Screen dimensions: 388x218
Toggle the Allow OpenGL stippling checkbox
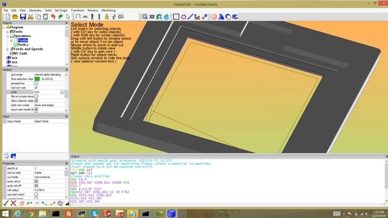point(36,101)
